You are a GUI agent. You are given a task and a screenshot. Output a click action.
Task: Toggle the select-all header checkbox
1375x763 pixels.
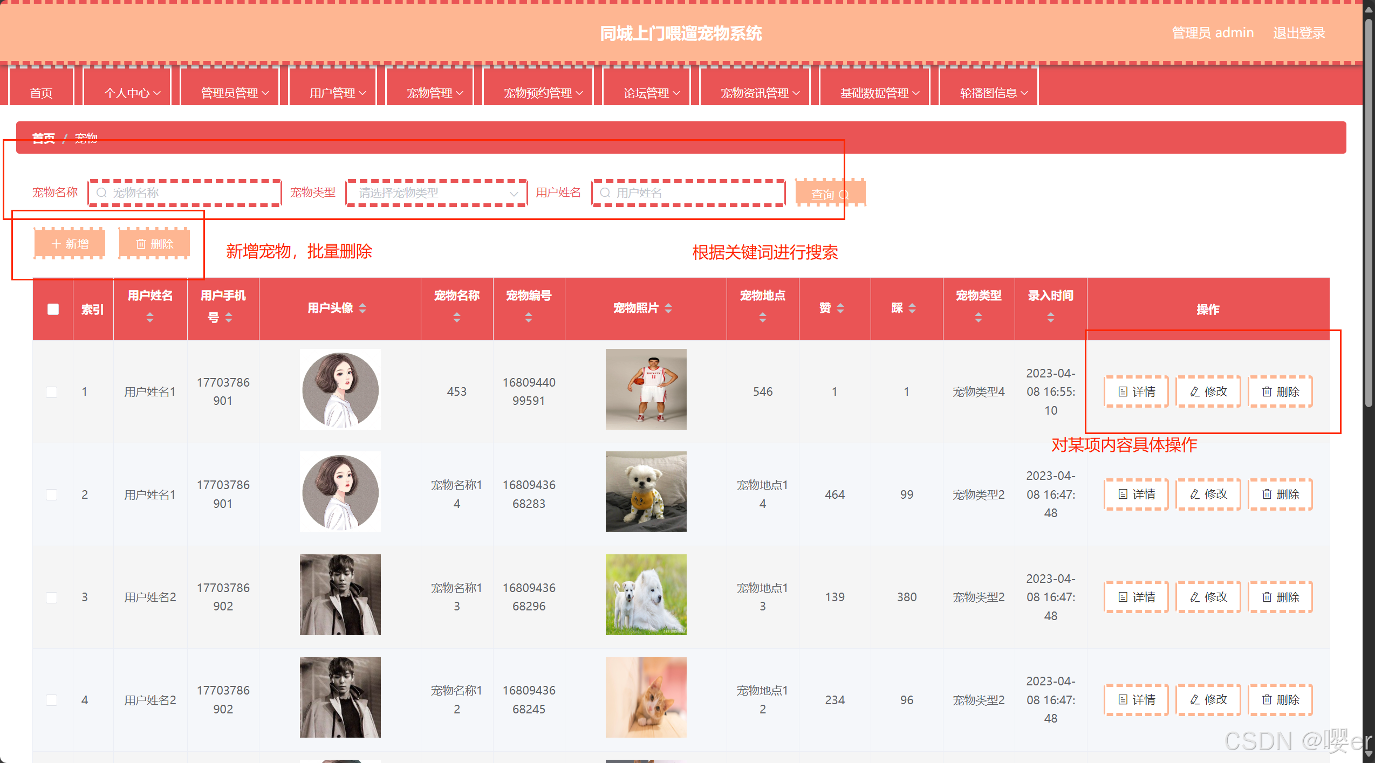point(53,310)
